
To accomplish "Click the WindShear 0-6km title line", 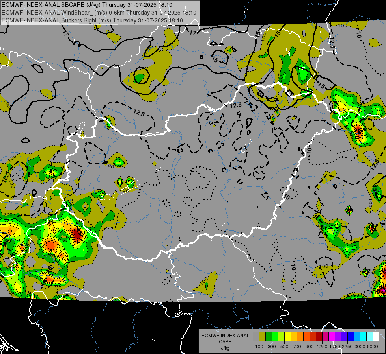I will [99, 13].
